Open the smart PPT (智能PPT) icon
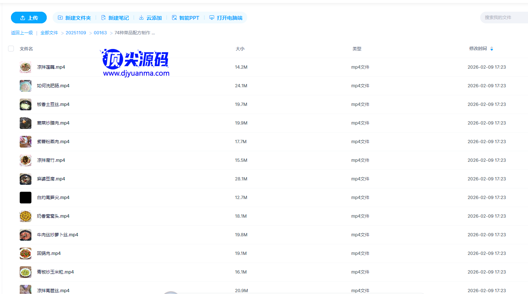The width and height of the screenshot is (528, 294). 174,18
